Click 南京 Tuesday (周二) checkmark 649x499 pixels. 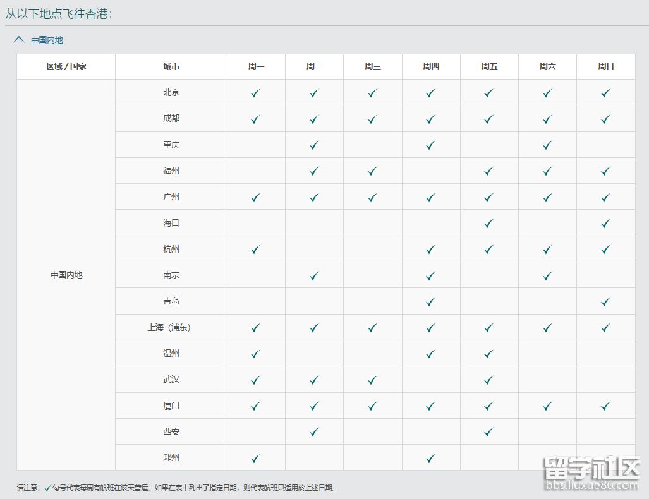coord(314,276)
